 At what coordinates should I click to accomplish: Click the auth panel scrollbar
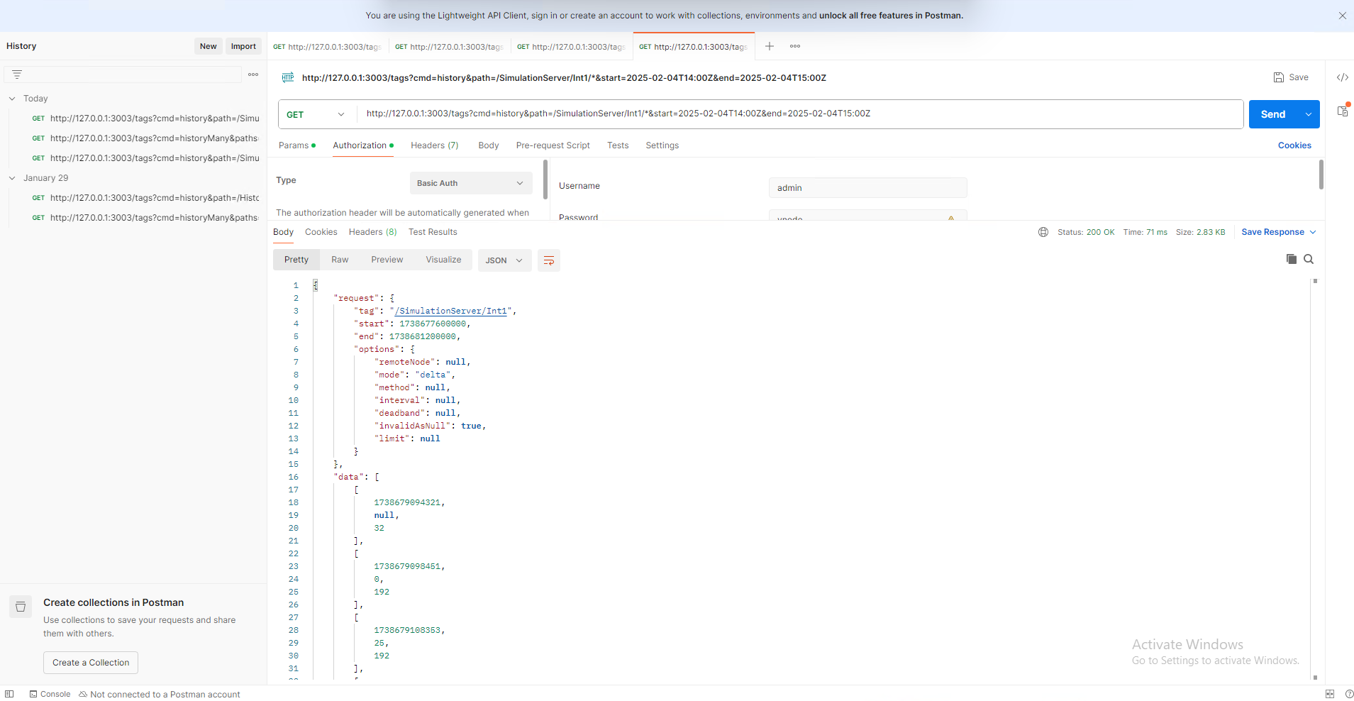click(x=545, y=179)
